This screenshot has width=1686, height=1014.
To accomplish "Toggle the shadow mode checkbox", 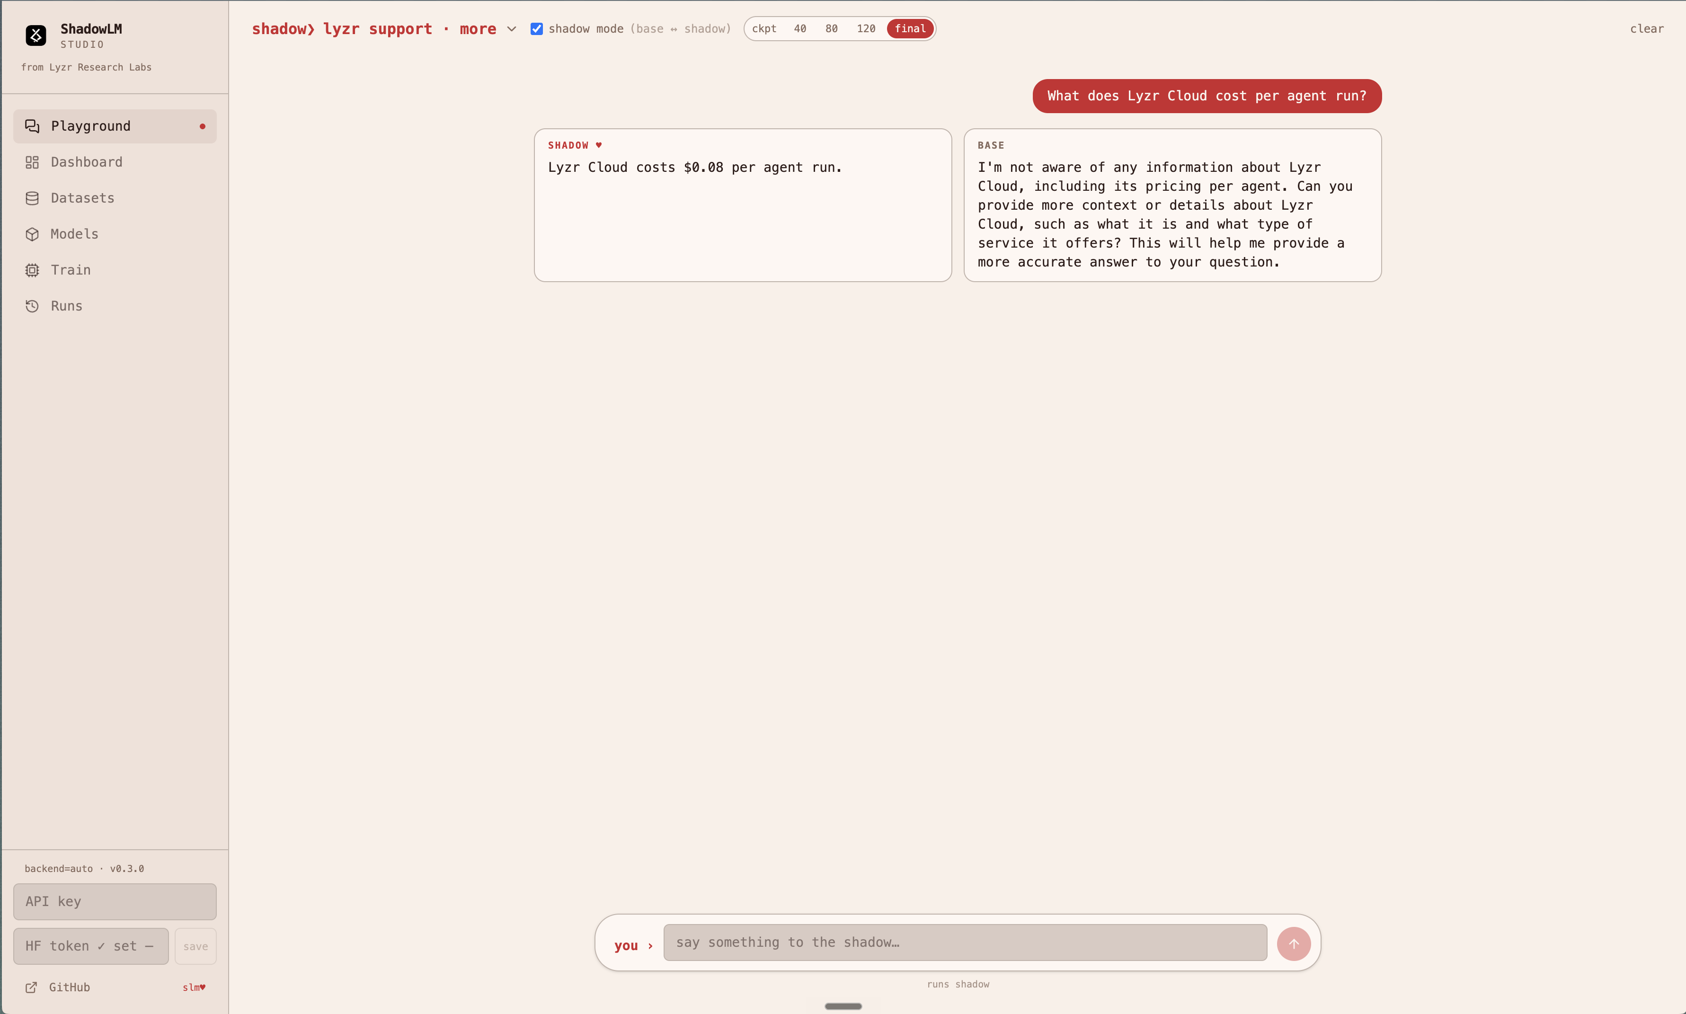I will [537, 29].
